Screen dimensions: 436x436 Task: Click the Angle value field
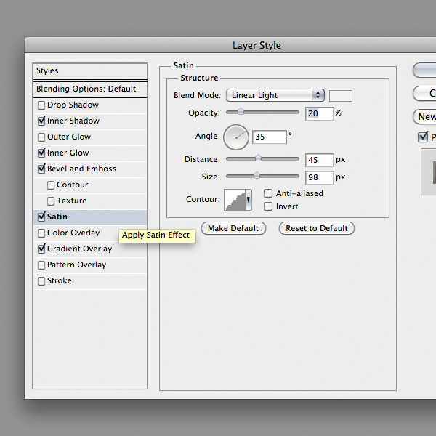click(270, 137)
